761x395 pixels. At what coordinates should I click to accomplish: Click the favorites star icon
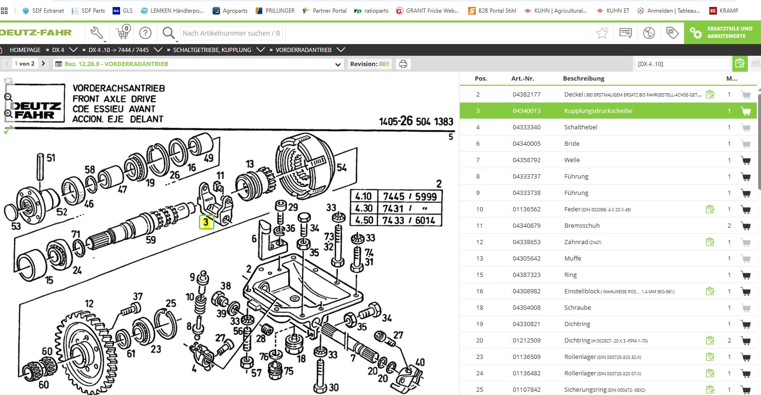tap(602, 33)
